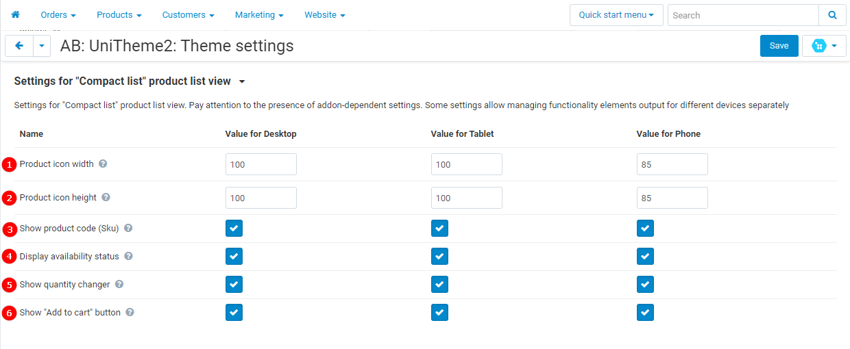Click help icon next to Show quantity changer

click(x=119, y=285)
